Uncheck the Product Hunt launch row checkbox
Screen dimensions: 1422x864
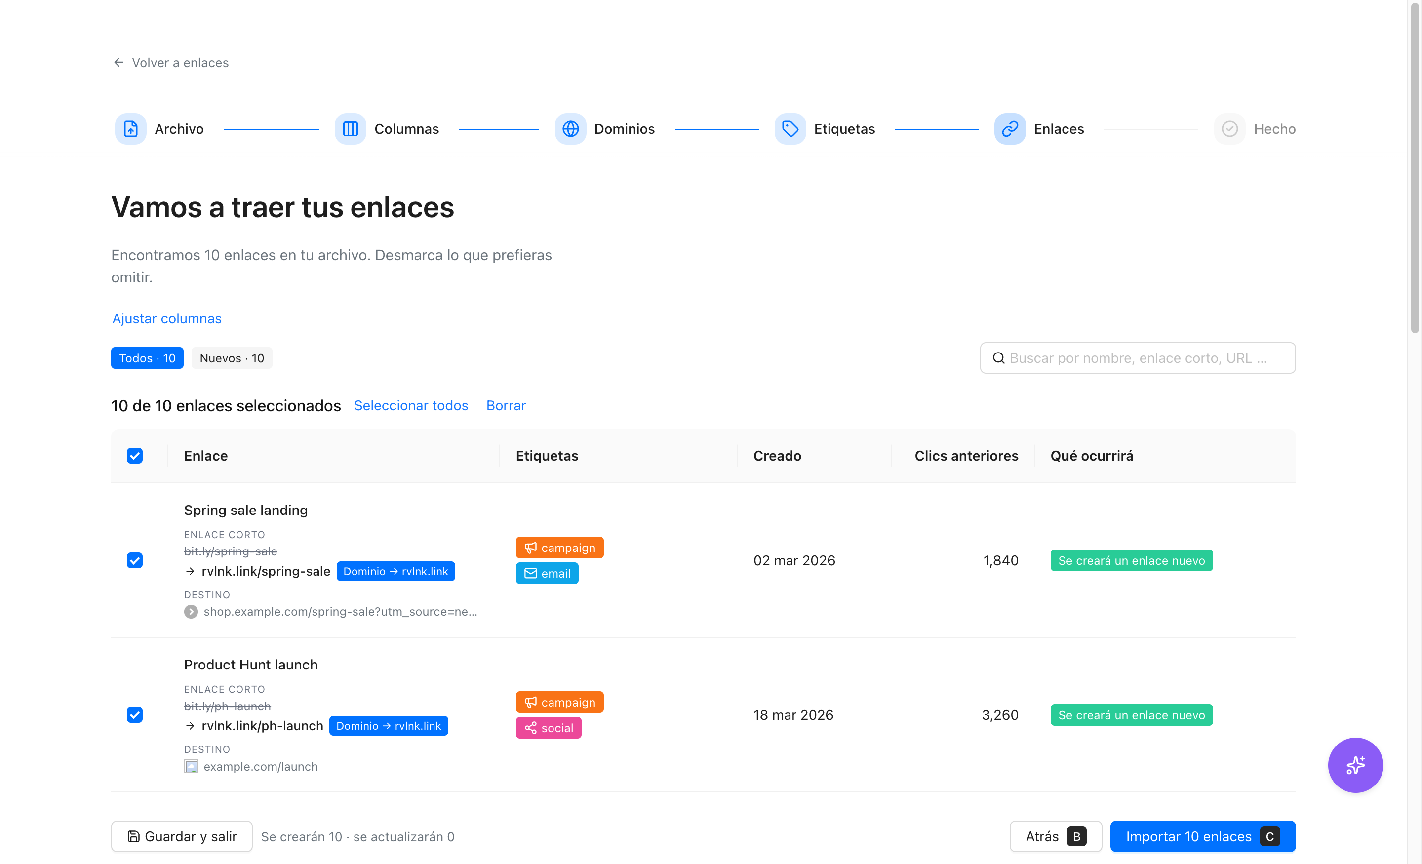coord(134,715)
